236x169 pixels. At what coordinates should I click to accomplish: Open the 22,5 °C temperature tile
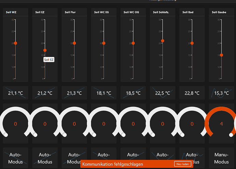(x=162, y=93)
